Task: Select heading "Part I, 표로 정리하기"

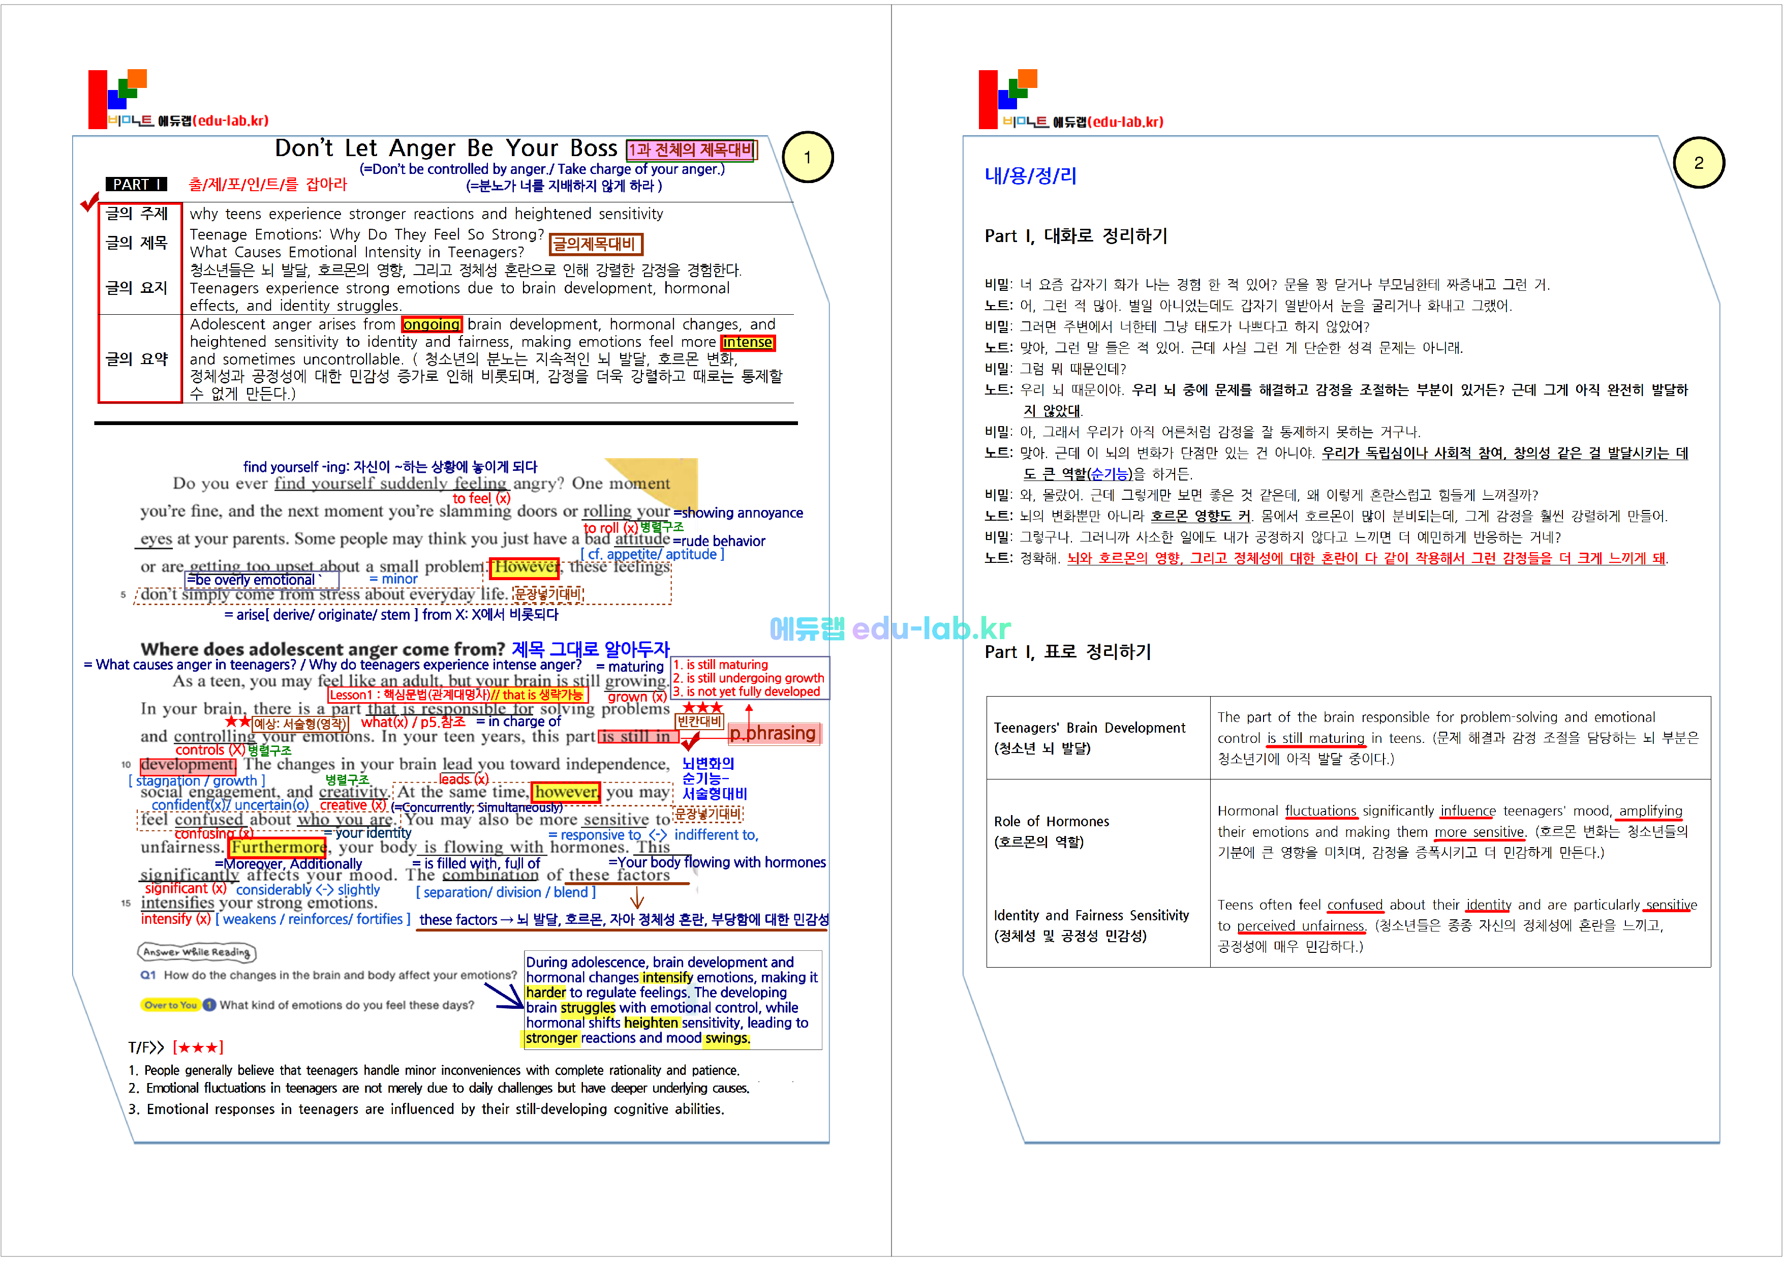Action: [x=1068, y=652]
